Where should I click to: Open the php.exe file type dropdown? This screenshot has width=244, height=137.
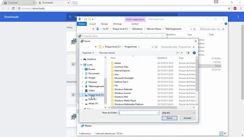point(194,113)
